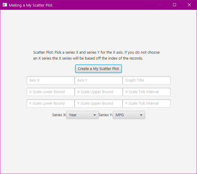Minimize the scatter plot window
Image resolution: width=197 pixels, height=174 pixels.
pyautogui.click(x=160, y=5)
